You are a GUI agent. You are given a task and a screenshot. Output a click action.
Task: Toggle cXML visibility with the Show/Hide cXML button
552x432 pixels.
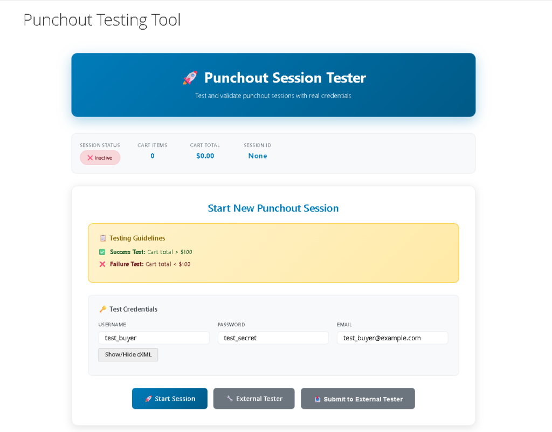point(128,355)
